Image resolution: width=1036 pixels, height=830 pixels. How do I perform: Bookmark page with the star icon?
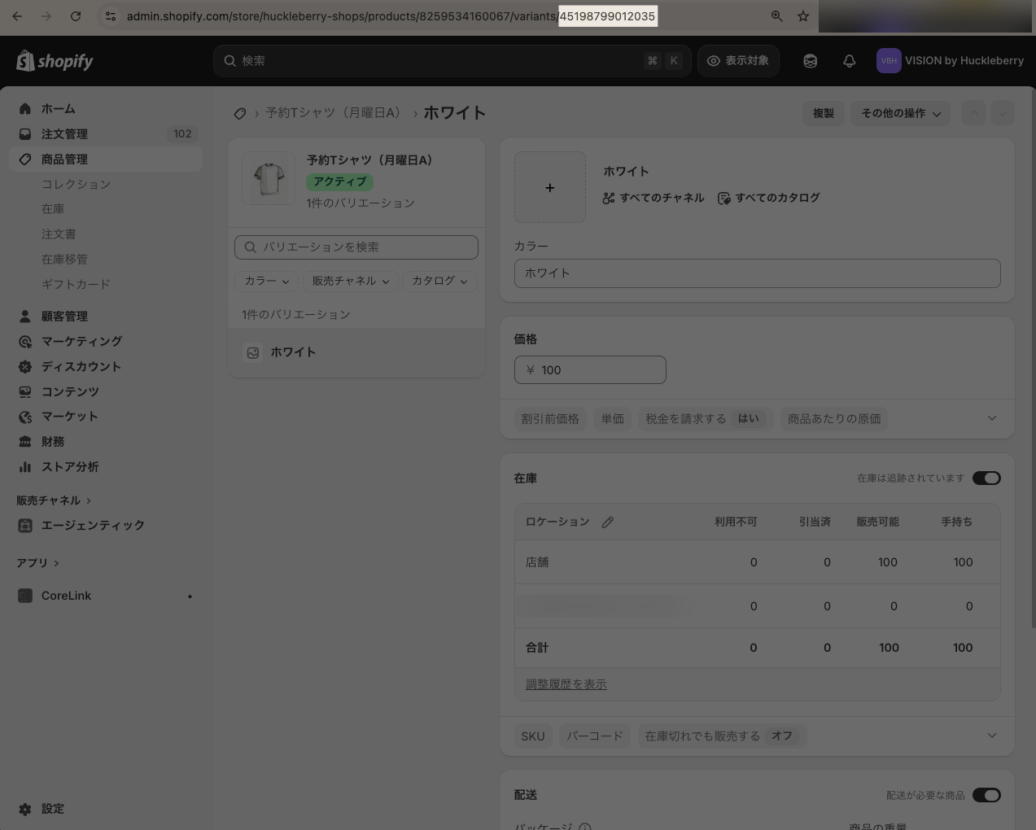[x=803, y=16]
